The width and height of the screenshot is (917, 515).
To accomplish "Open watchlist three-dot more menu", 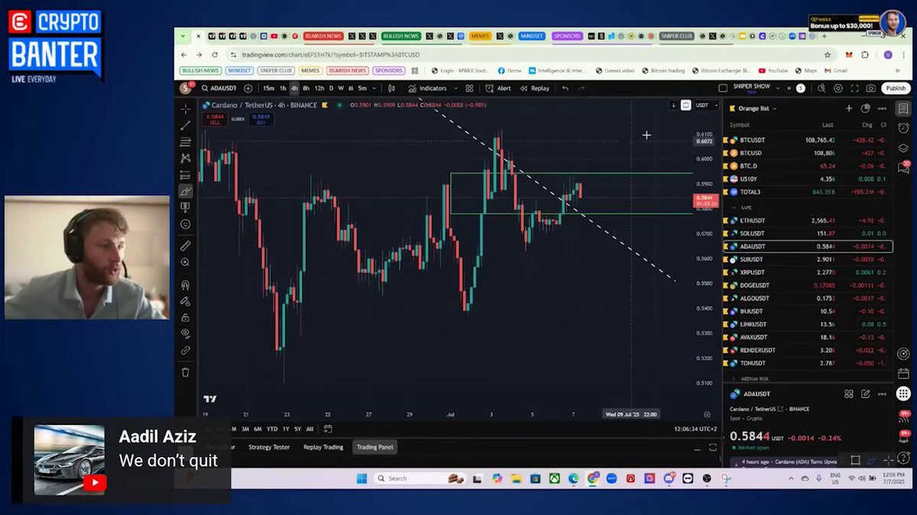I will coord(882,108).
